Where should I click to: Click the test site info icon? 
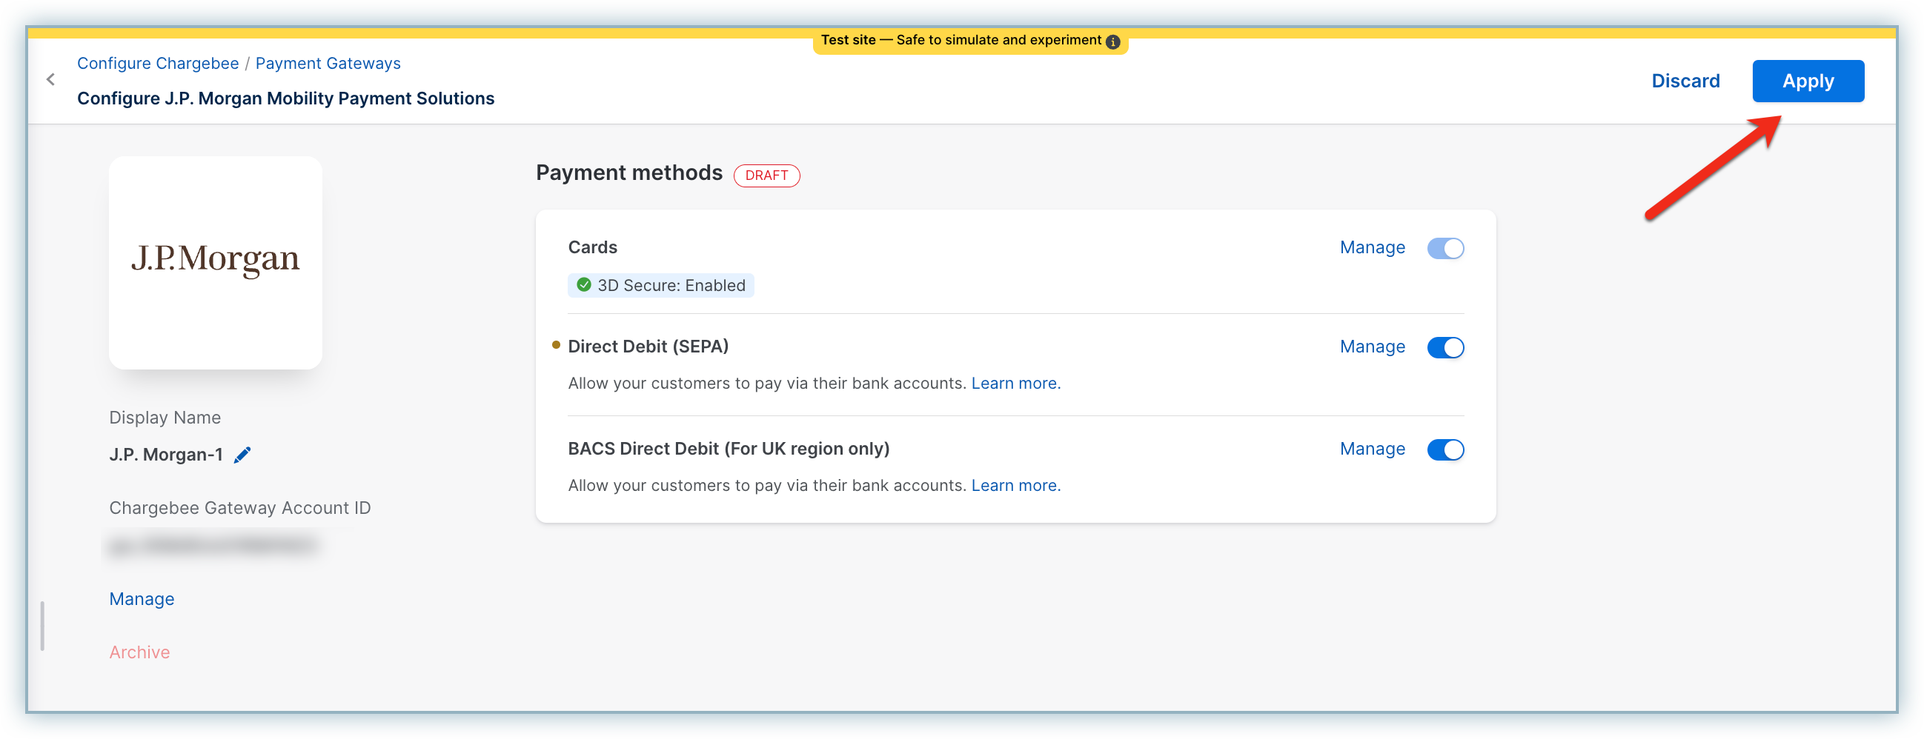[1113, 41]
